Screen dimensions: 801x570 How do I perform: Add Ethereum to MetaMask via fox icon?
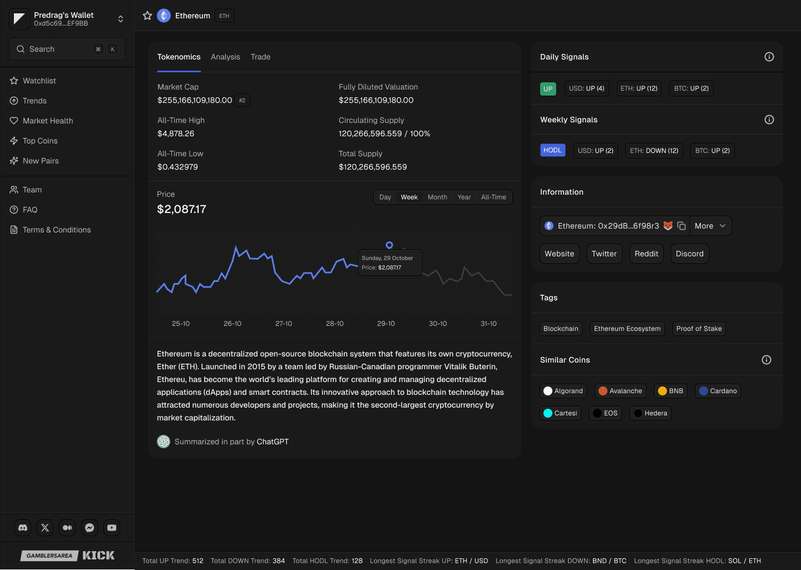click(x=668, y=226)
